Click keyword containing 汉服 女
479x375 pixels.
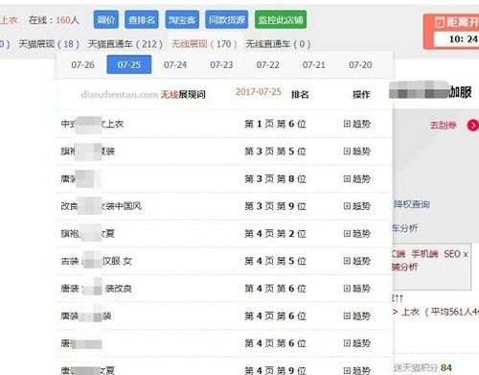pos(96,261)
